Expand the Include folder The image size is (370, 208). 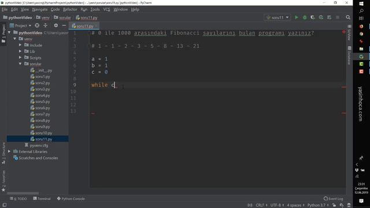(x=20, y=45)
